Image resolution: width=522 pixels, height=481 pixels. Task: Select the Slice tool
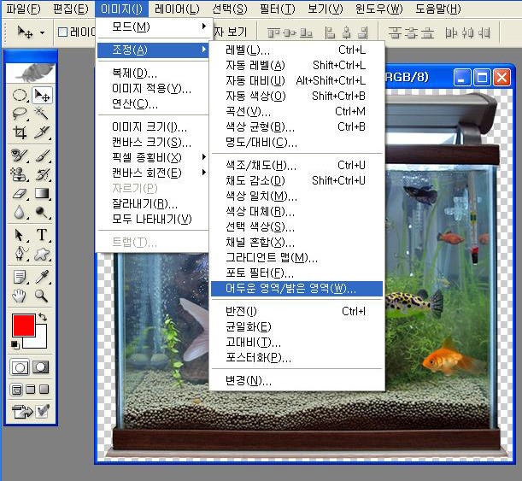pyautogui.click(x=42, y=132)
